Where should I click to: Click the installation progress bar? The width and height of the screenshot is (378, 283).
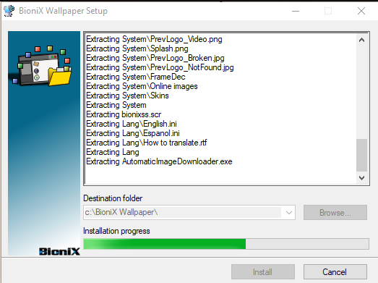[x=226, y=244]
